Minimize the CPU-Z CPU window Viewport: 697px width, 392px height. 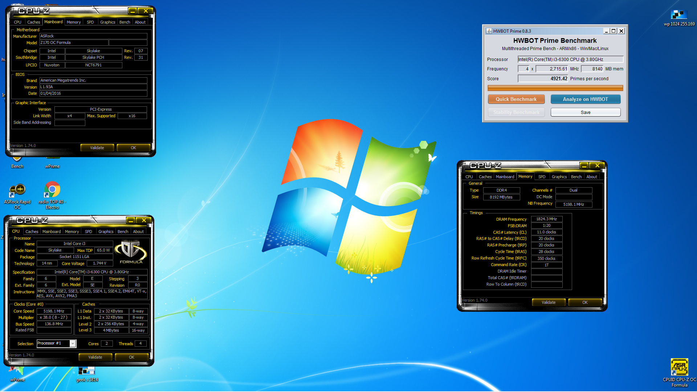pos(131,220)
